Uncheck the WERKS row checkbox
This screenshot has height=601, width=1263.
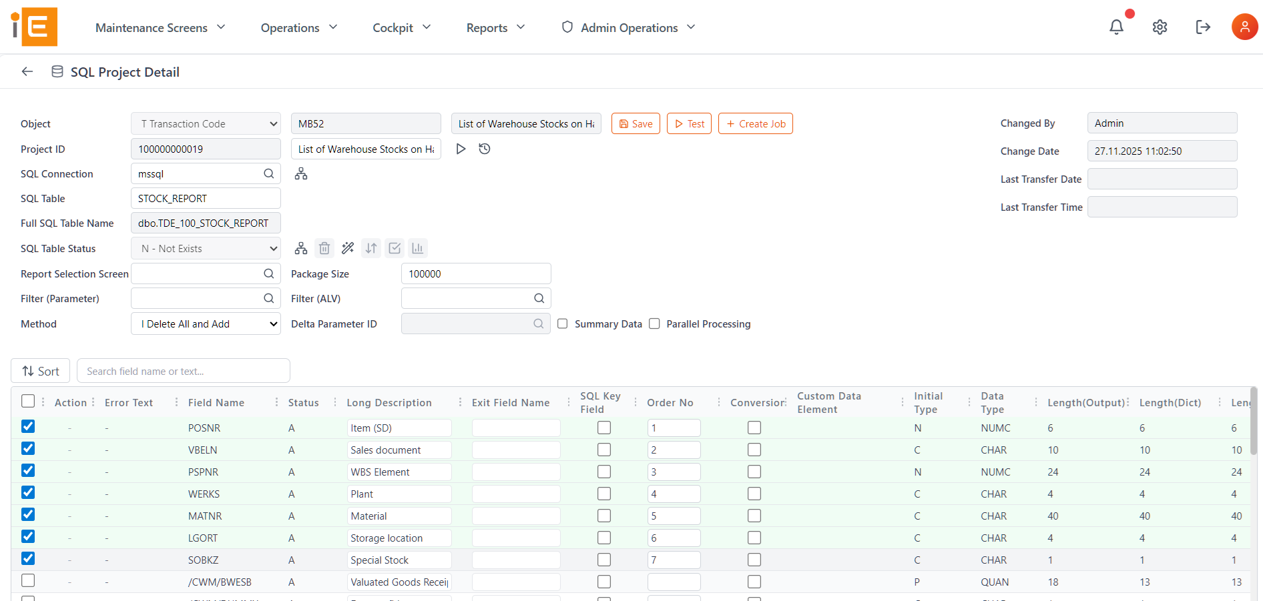(28, 492)
